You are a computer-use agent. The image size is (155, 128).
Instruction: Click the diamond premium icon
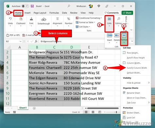(x=99, y=6)
